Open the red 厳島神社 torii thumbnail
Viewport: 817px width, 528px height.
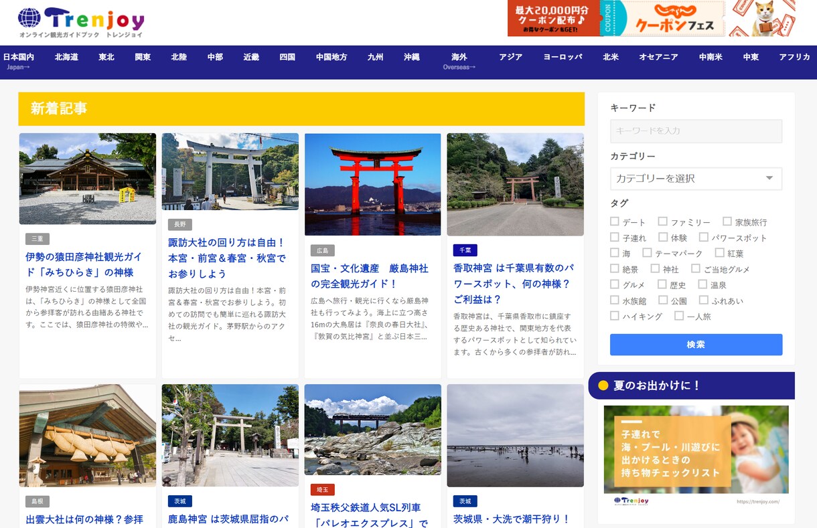[373, 184]
